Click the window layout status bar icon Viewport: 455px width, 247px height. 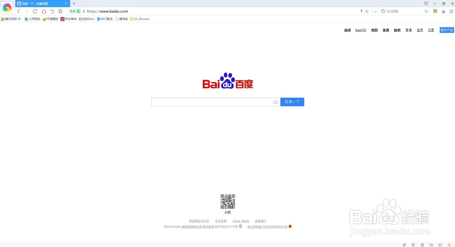440,245
